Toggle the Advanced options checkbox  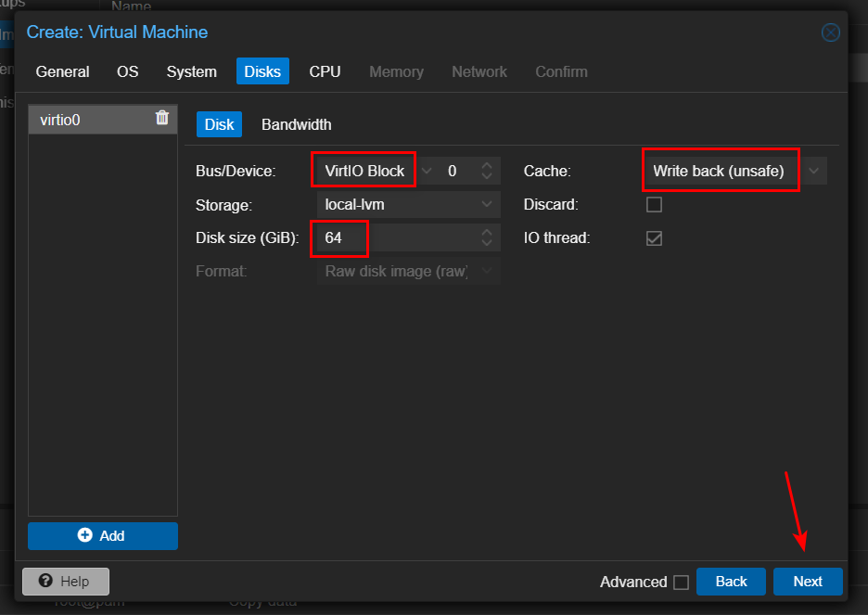(x=681, y=582)
